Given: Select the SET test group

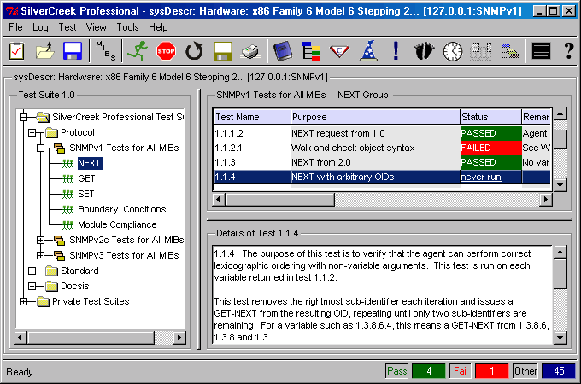Looking at the screenshot, I should pos(86,194).
